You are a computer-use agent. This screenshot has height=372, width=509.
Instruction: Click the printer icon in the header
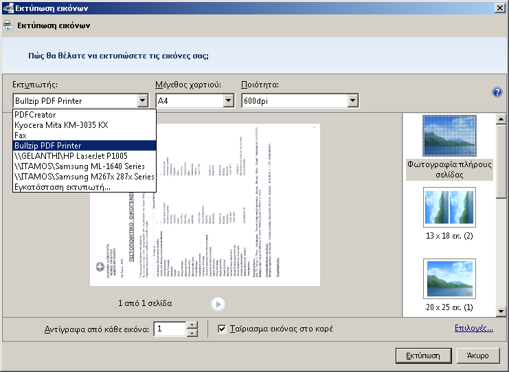click(x=8, y=25)
